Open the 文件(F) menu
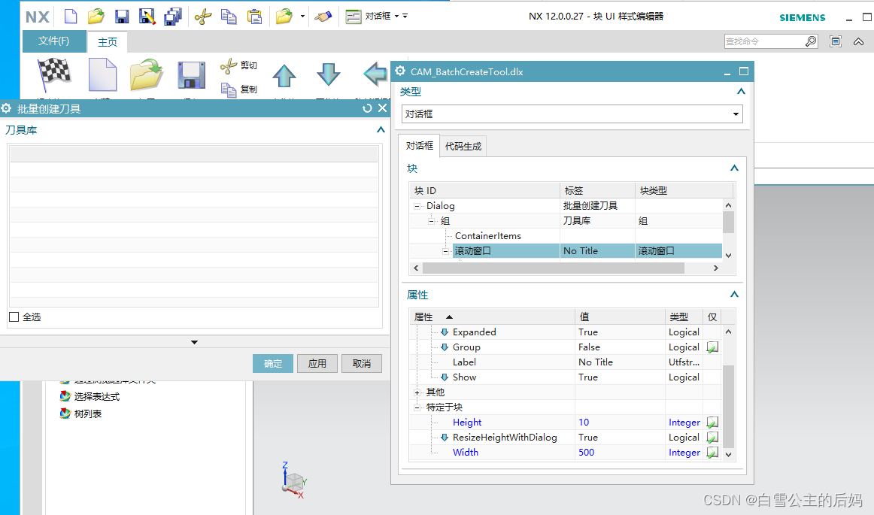Viewport: 874px width, 515px height. pyautogui.click(x=54, y=41)
